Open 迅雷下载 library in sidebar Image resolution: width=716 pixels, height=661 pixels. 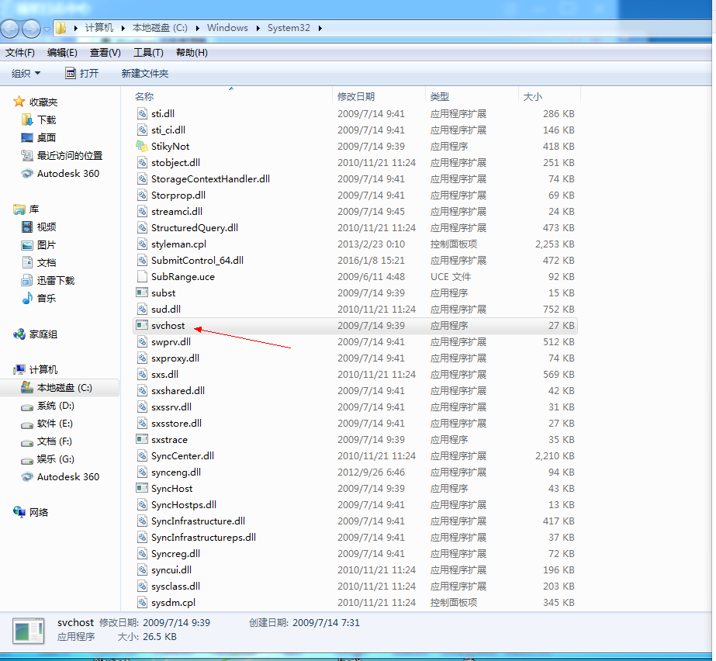(x=55, y=281)
